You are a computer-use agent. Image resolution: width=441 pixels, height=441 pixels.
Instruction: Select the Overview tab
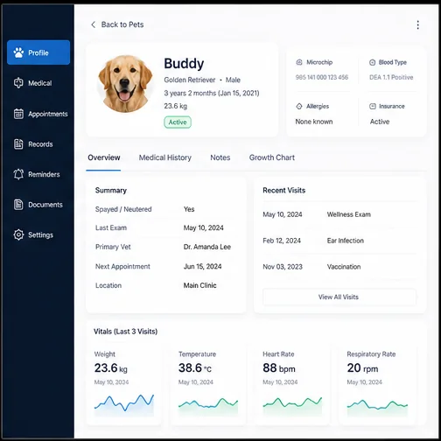pos(104,157)
